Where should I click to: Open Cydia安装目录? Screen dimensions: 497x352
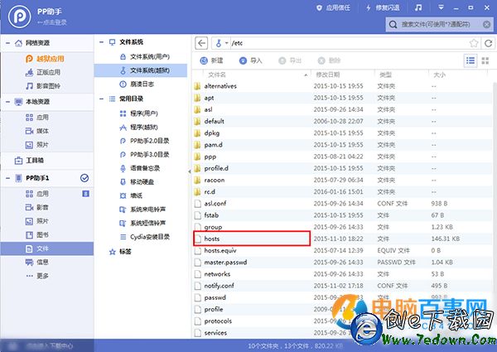(144, 237)
